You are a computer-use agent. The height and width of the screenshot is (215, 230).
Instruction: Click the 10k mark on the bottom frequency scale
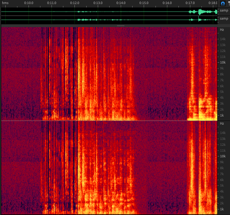(223, 156)
